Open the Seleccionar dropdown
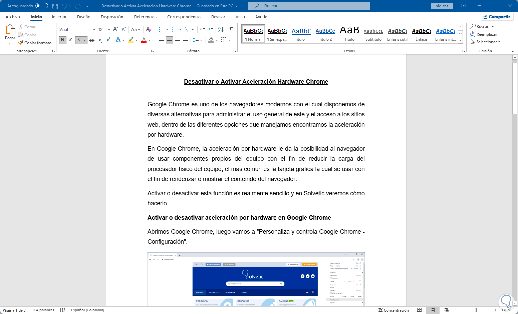This screenshot has width=518, height=314. pyautogui.click(x=486, y=42)
